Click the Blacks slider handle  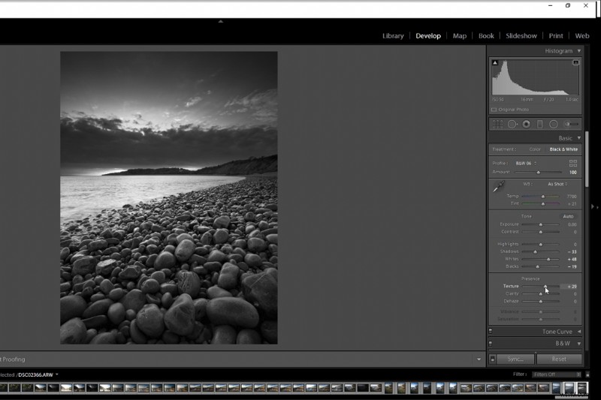537,267
